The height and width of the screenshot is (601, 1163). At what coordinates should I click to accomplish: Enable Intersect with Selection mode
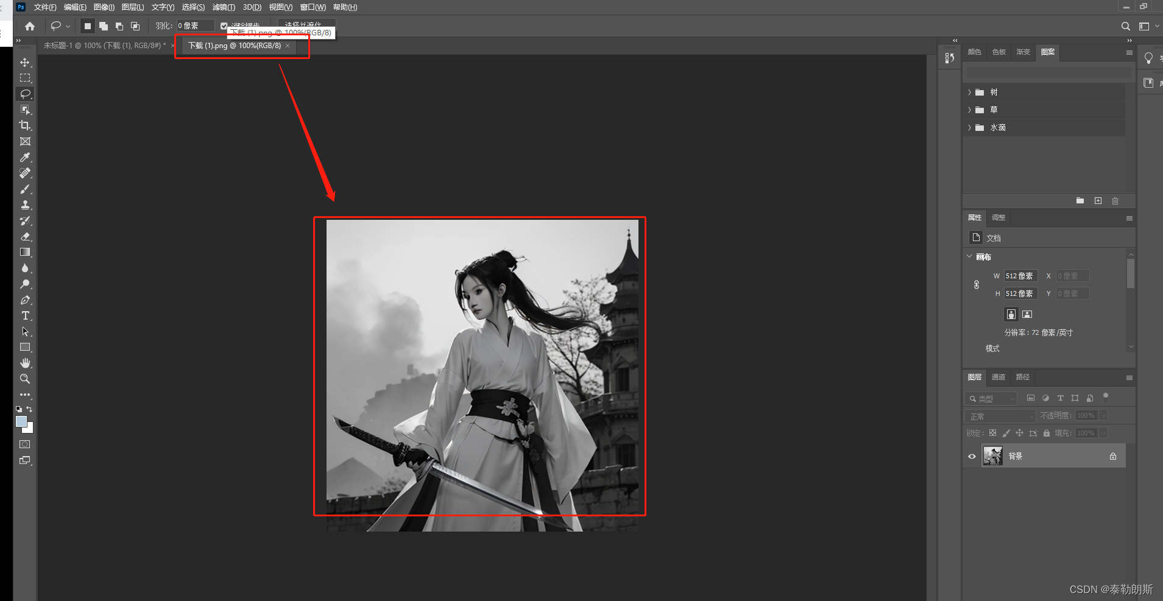[x=135, y=26]
